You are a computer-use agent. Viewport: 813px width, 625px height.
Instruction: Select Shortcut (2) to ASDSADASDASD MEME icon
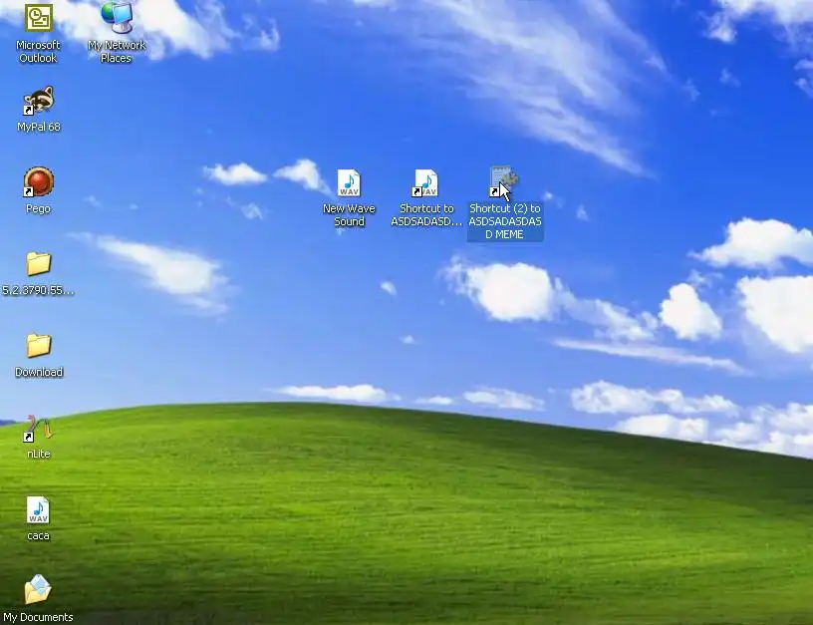point(504,181)
